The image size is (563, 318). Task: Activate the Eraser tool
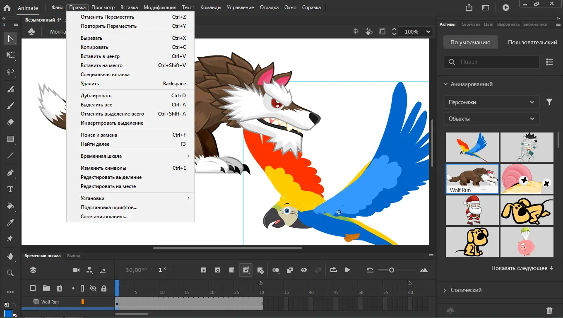click(10, 122)
